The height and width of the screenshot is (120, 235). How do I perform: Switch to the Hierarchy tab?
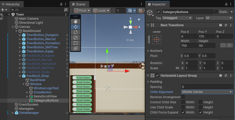coord(12,4)
